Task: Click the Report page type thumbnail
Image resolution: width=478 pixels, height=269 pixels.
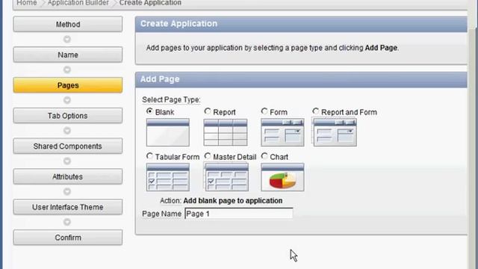Action: [x=226, y=132]
